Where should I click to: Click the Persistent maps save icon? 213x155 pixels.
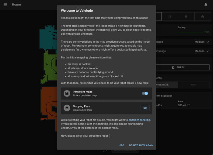67,93
